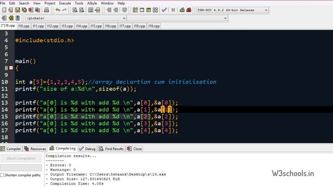Click the Redo toolbar arrow
Image resolution: width=333 pixels, height=187 pixels.
tap(65, 10)
